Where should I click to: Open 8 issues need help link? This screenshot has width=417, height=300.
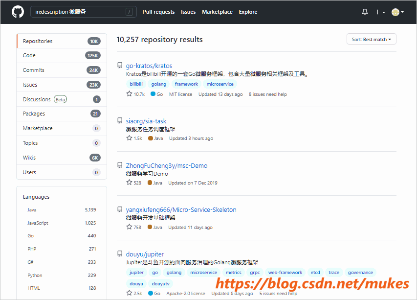click(268, 94)
